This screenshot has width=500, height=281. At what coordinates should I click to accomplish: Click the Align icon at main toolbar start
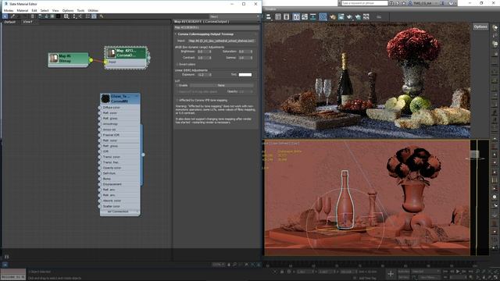[269, 16]
